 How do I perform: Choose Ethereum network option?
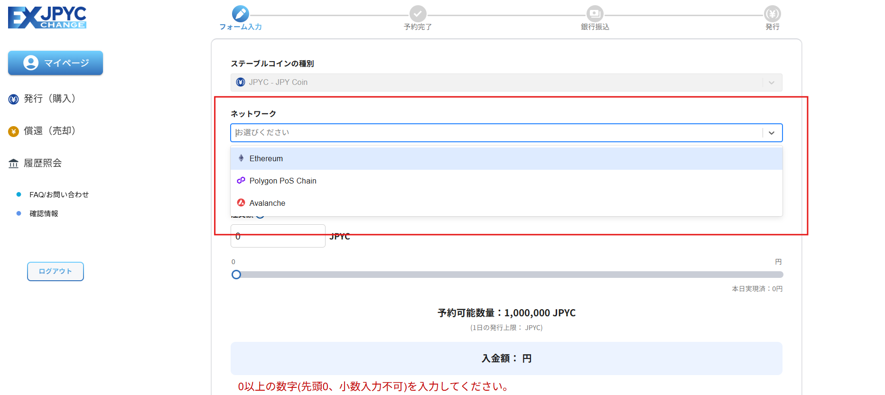pos(506,158)
